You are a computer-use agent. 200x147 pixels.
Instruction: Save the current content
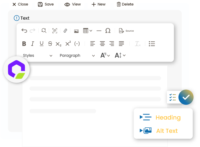[x=46, y=4]
